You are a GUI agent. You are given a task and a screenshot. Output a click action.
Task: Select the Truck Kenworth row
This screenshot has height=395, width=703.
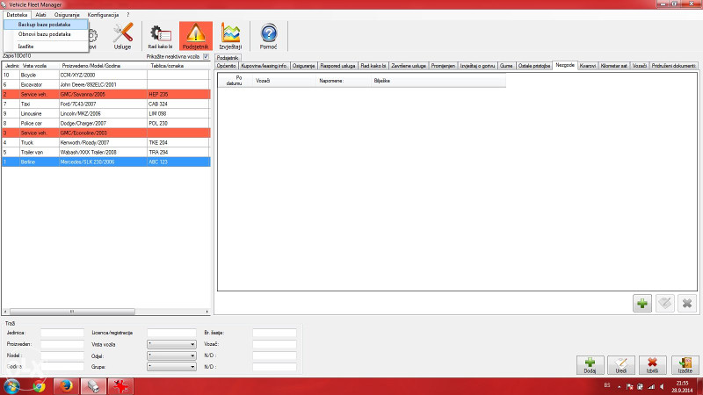click(x=106, y=143)
